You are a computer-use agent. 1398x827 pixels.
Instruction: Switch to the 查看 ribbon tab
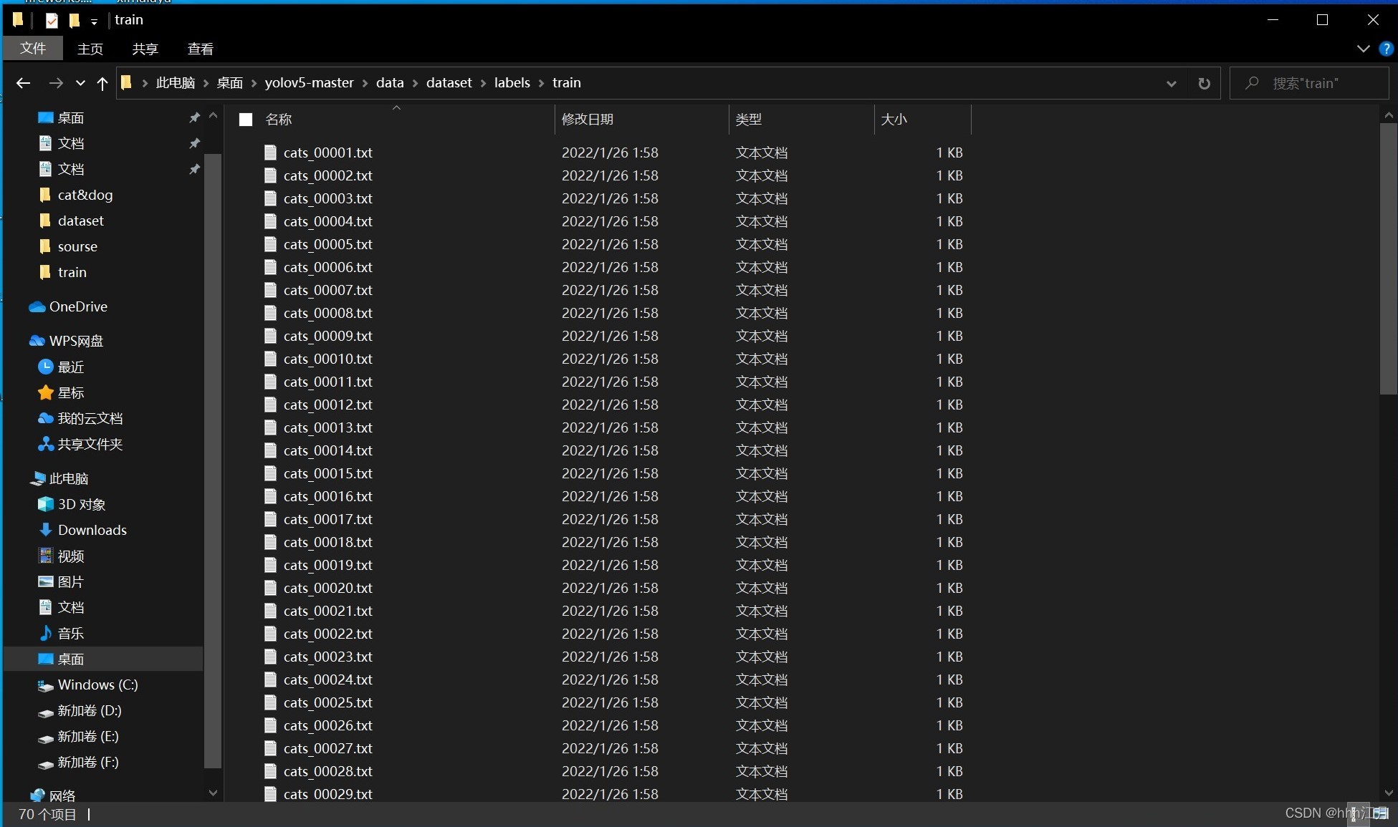pos(201,49)
